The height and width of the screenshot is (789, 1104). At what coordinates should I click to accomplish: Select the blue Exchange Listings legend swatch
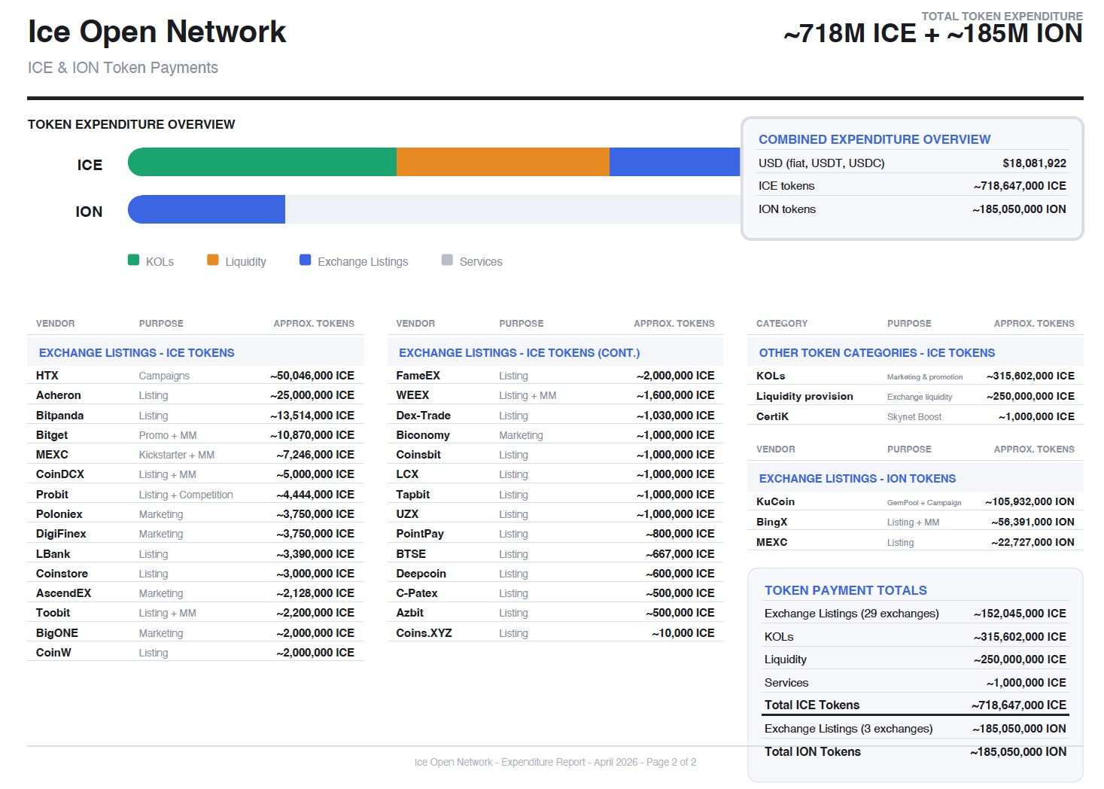click(x=305, y=260)
